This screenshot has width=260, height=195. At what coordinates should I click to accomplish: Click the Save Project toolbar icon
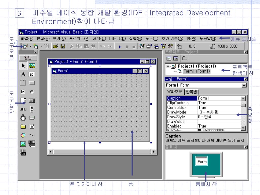[x=63, y=46]
